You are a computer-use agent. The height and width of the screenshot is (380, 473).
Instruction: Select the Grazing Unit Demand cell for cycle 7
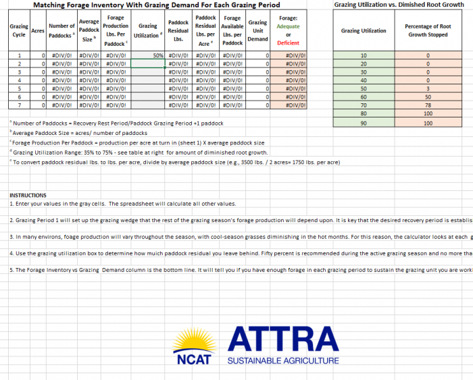(x=257, y=105)
